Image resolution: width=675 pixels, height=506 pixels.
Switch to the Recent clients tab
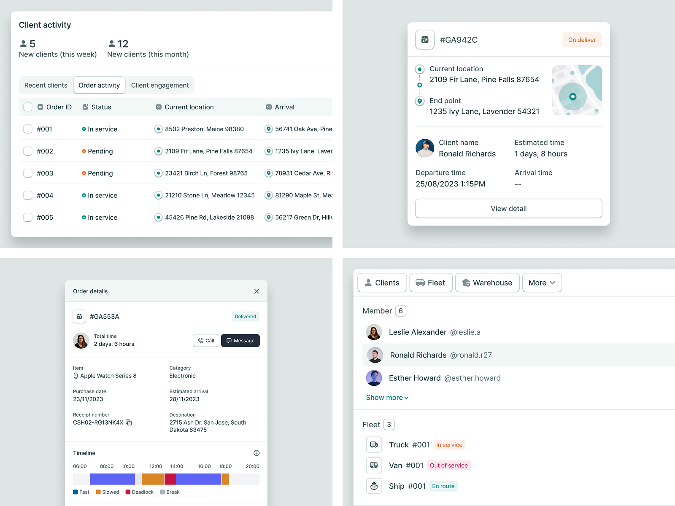click(x=46, y=85)
